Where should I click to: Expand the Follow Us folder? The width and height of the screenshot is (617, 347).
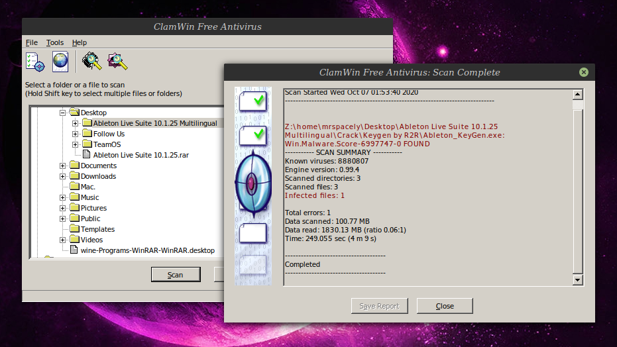click(x=75, y=134)
